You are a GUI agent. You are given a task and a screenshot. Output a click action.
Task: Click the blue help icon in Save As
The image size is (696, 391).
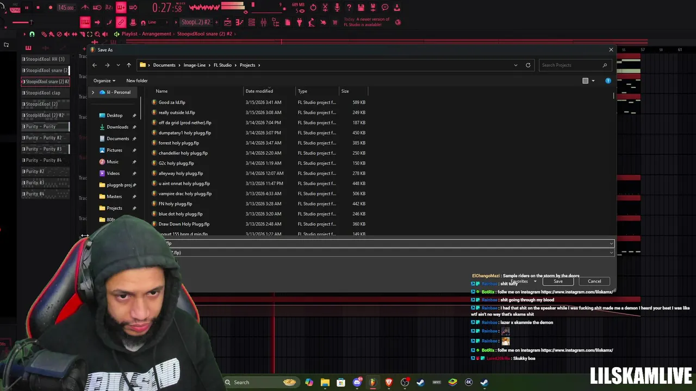point(608,81)
